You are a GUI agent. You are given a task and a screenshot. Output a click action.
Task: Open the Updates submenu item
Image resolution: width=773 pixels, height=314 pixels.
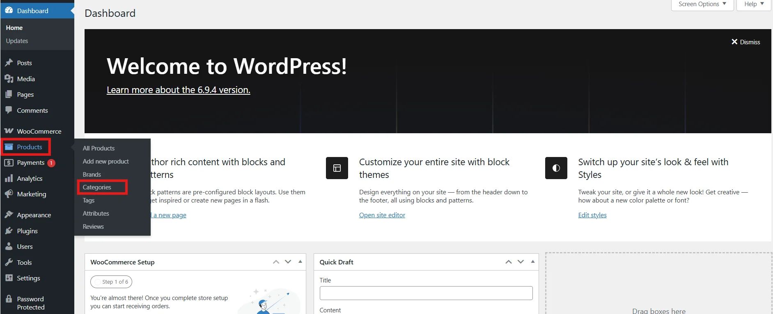coord(17,41)
